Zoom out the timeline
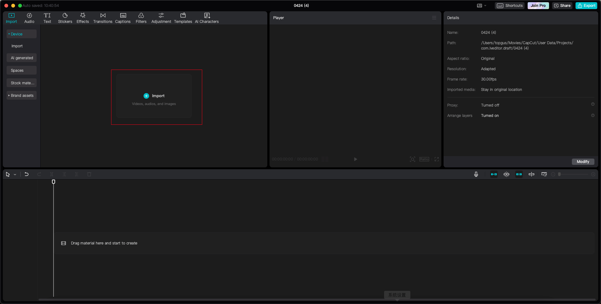 (553, 174)
